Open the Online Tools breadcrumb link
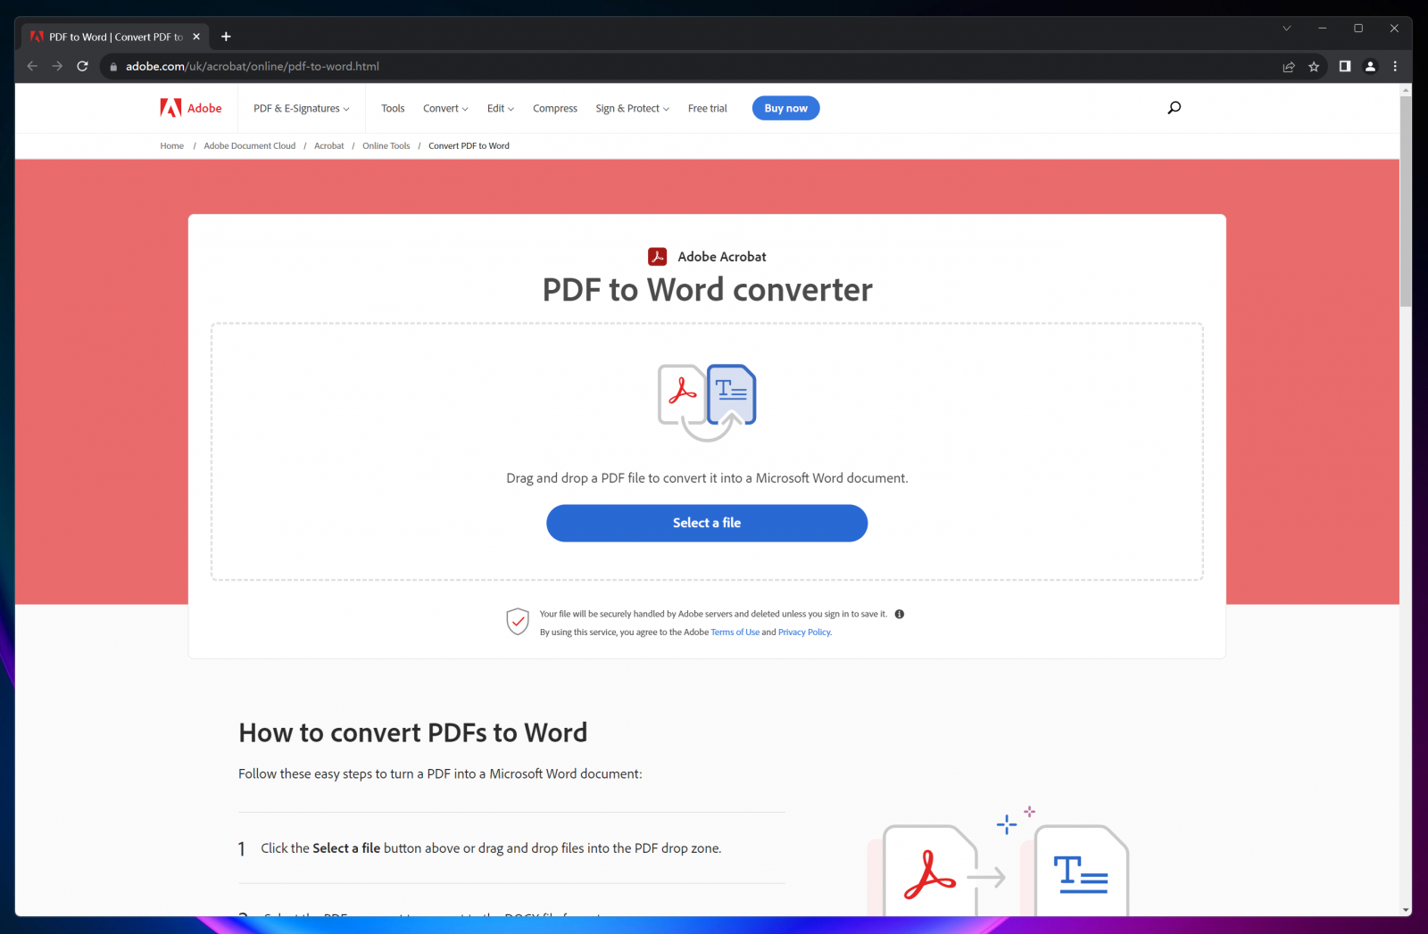This screenshot has width=1428, height=934. 386,146
